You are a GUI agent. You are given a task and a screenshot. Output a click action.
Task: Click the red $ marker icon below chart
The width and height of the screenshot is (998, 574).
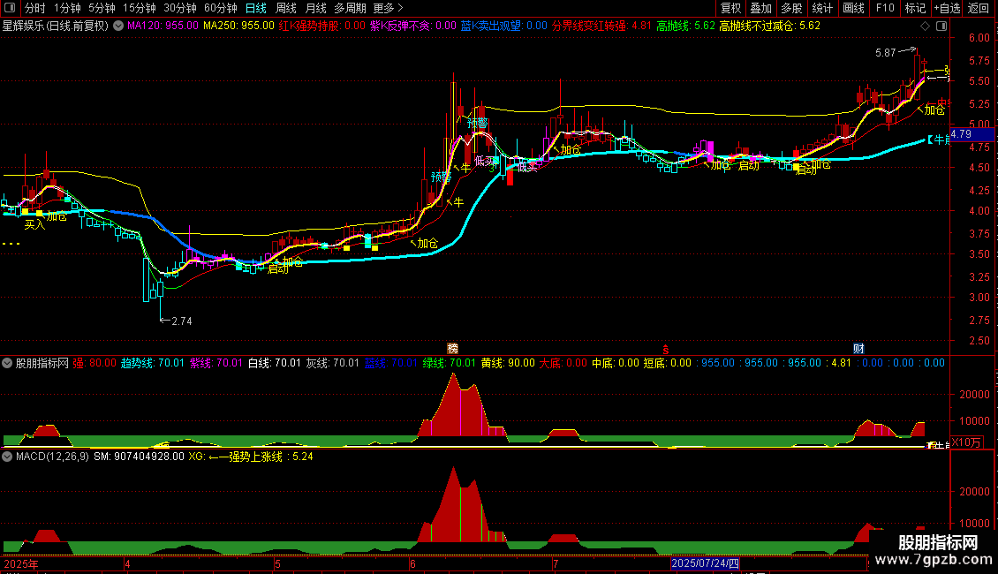click(666, 350)
